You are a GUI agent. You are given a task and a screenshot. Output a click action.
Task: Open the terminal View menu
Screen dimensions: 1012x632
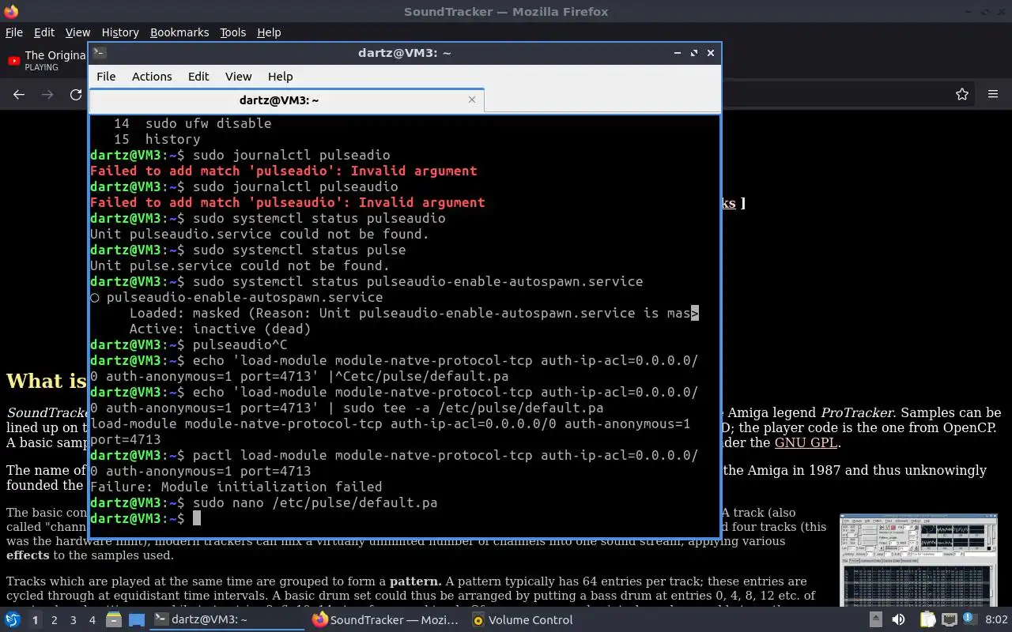(238, 77)
